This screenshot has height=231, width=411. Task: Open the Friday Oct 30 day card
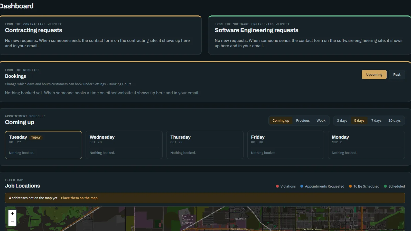(286, 145)
